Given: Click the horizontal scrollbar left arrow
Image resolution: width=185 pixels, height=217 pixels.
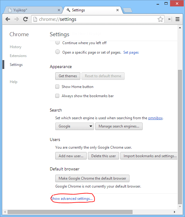Looking at the screenshot, I should coord(5,212).
